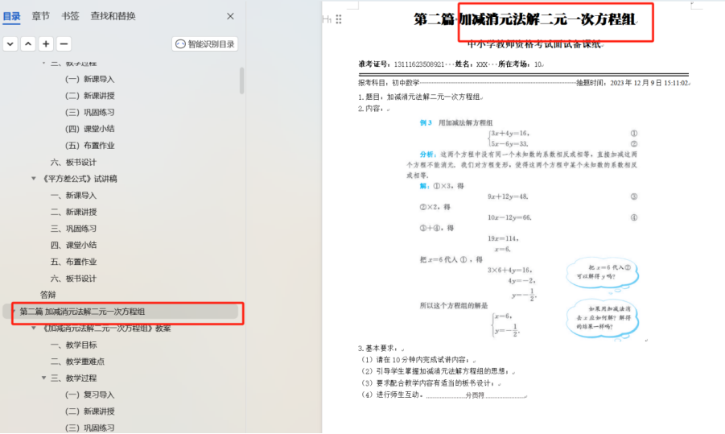Open the 书签 tab
725x434 pixels.
click(70, 16)
